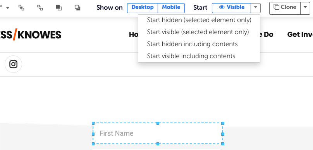
Task: Click the top-center resize handle of selection
Action: click(158, 123)
